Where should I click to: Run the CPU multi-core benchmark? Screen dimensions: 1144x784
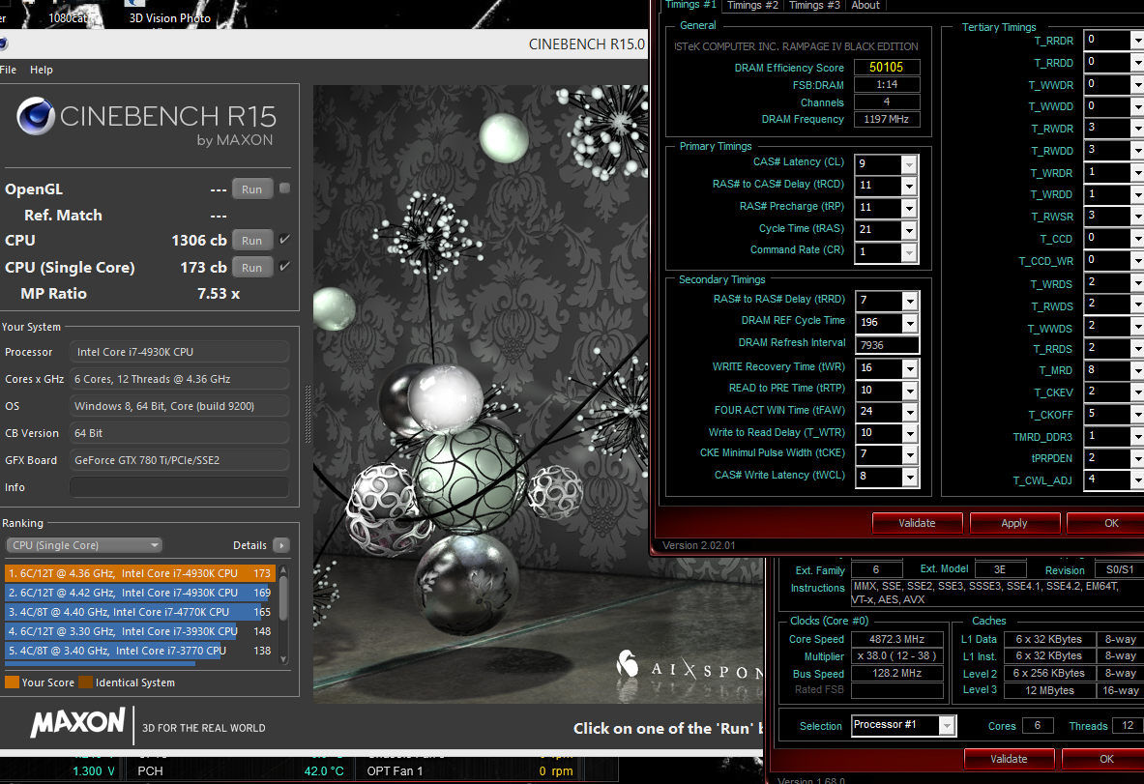251,240
